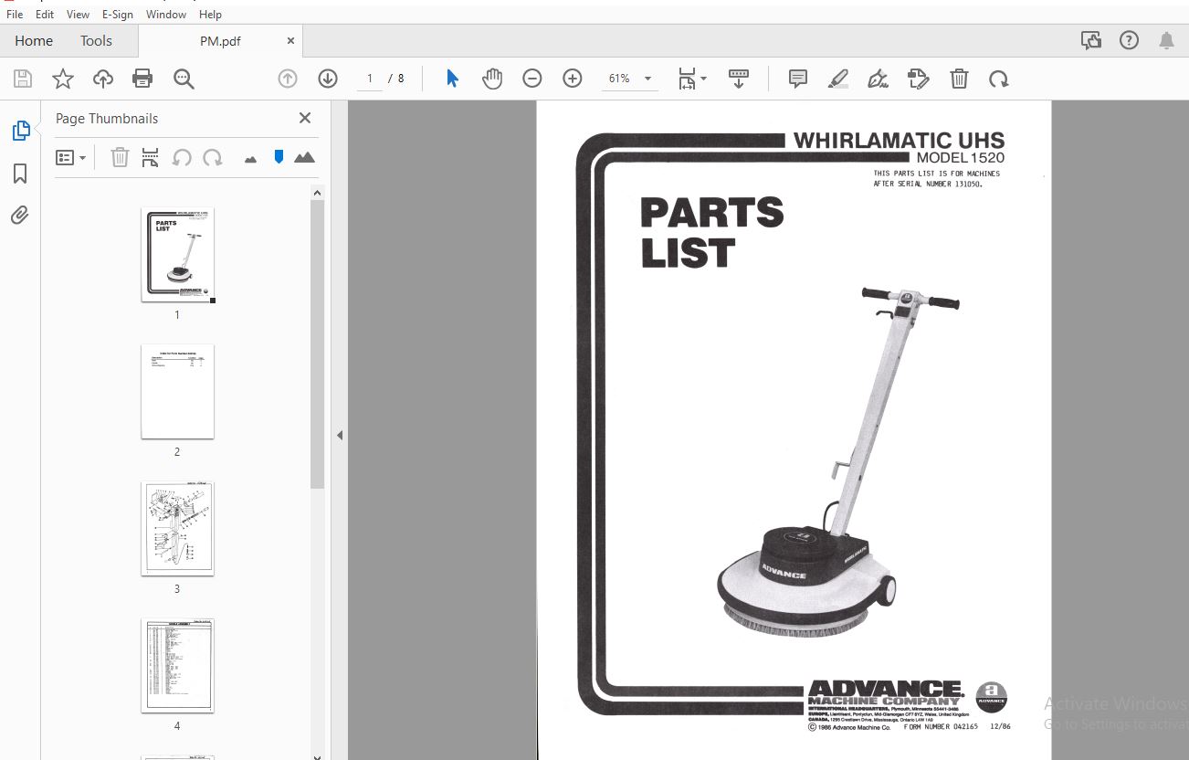Select page 2 thumbnail
This screenshot has width=1189, height=760.
point(177,392)
